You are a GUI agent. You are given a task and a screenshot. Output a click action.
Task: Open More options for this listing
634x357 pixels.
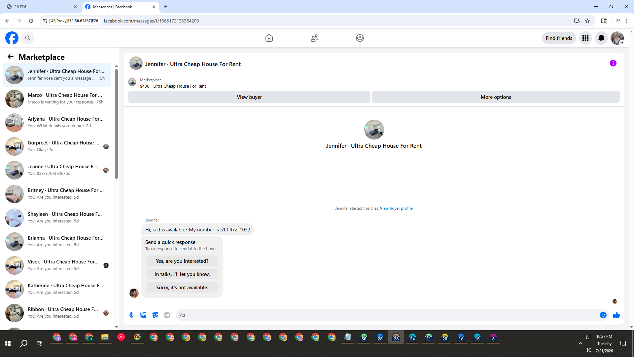pos(496,97)
